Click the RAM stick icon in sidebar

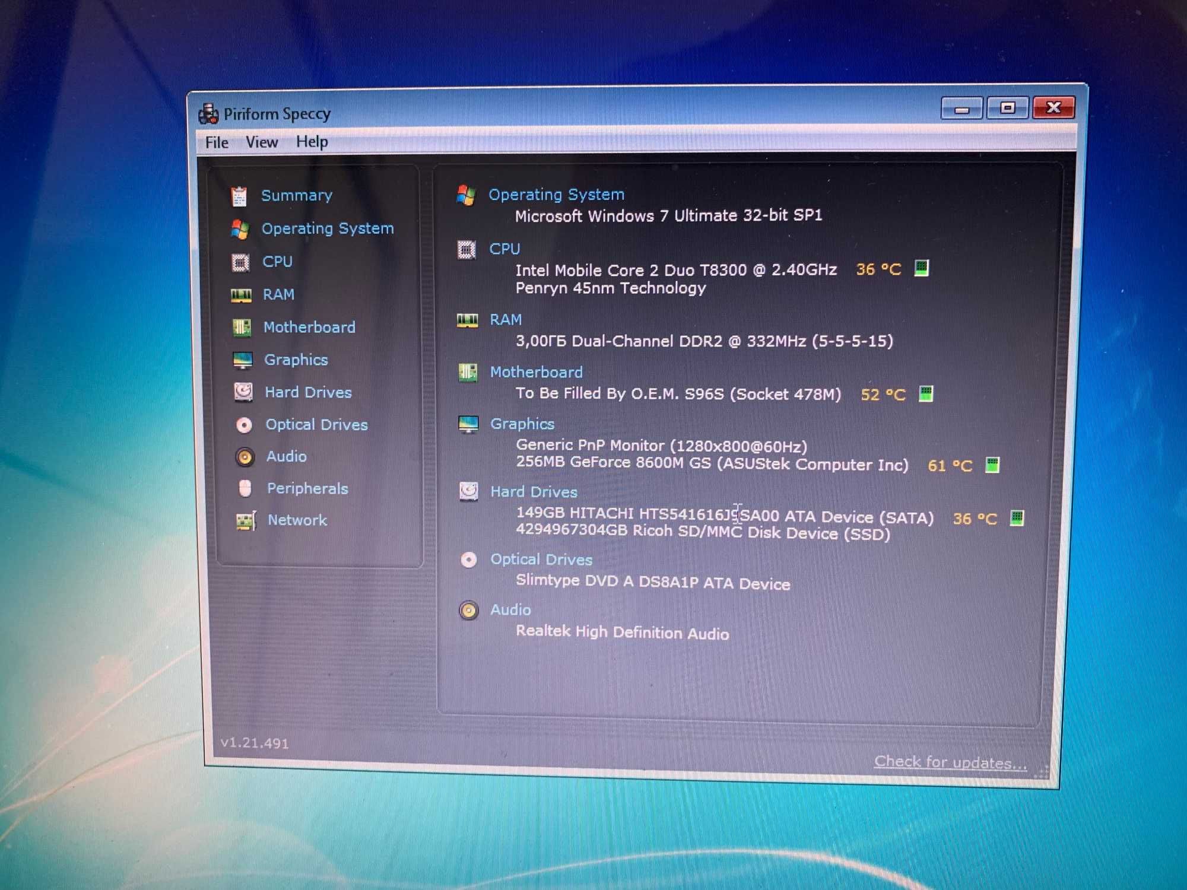241,295
